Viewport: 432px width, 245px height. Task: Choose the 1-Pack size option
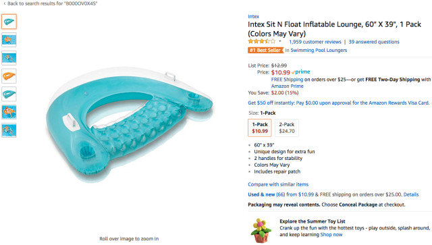[x=260, y=128]
